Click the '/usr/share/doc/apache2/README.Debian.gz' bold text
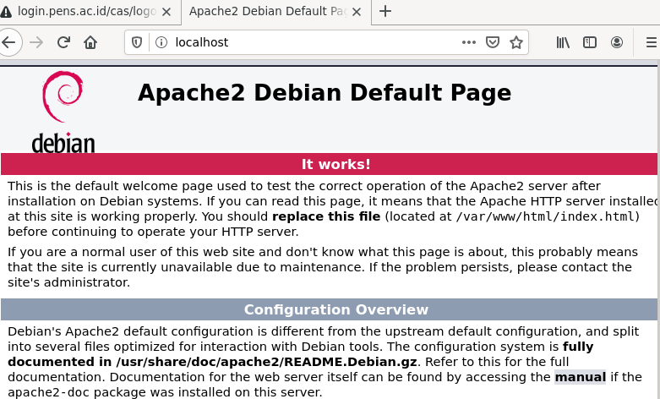 (266, 362)
